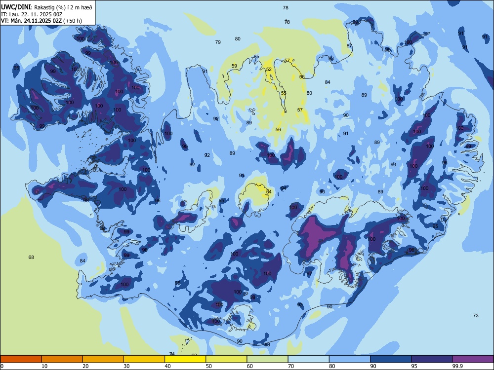
Task: Click the humidity value '85' on the map
Action: [257, 57]
